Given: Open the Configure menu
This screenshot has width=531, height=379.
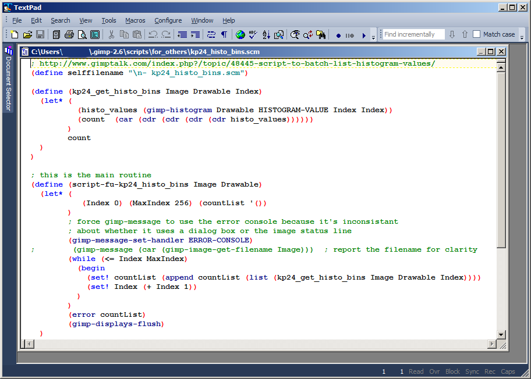Looking at the screenshot, I should point(168,20).
